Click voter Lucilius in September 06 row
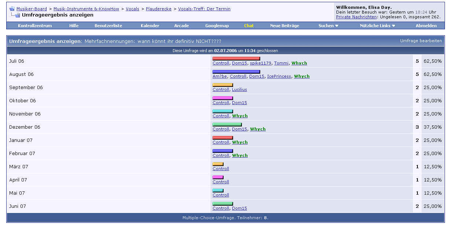Image resolution: width=453 pixels, height=228 pixels. (239, 89)
